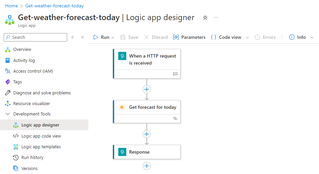Click the Save floppy disk icon

(x=123, y=37)
